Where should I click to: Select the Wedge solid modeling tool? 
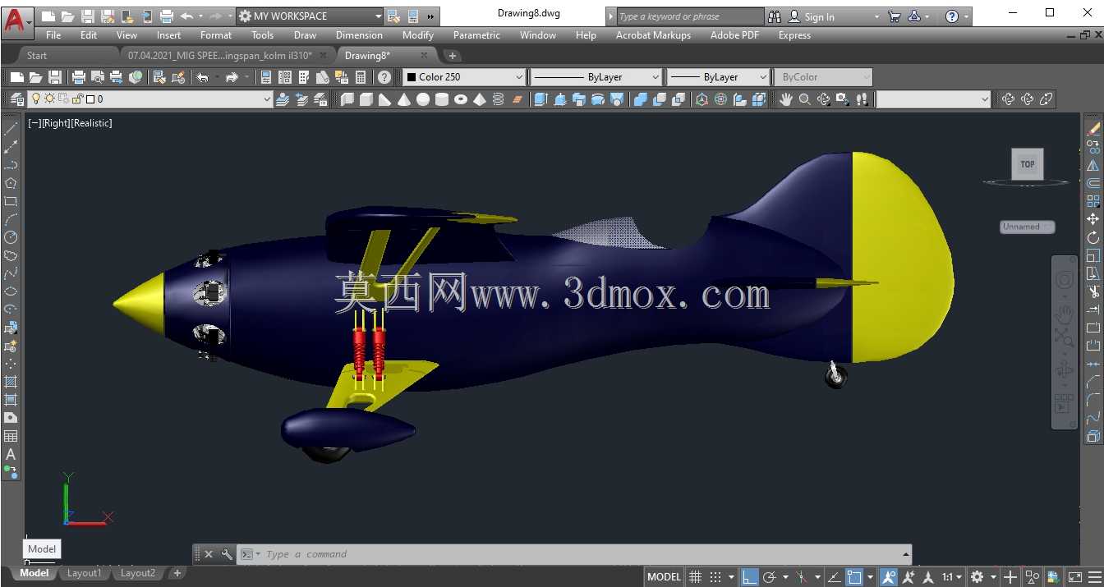tap(385, 99)
